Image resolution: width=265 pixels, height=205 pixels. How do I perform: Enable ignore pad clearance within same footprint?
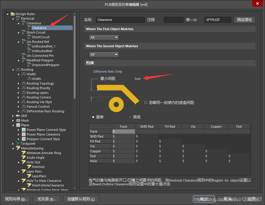(146, 103)
